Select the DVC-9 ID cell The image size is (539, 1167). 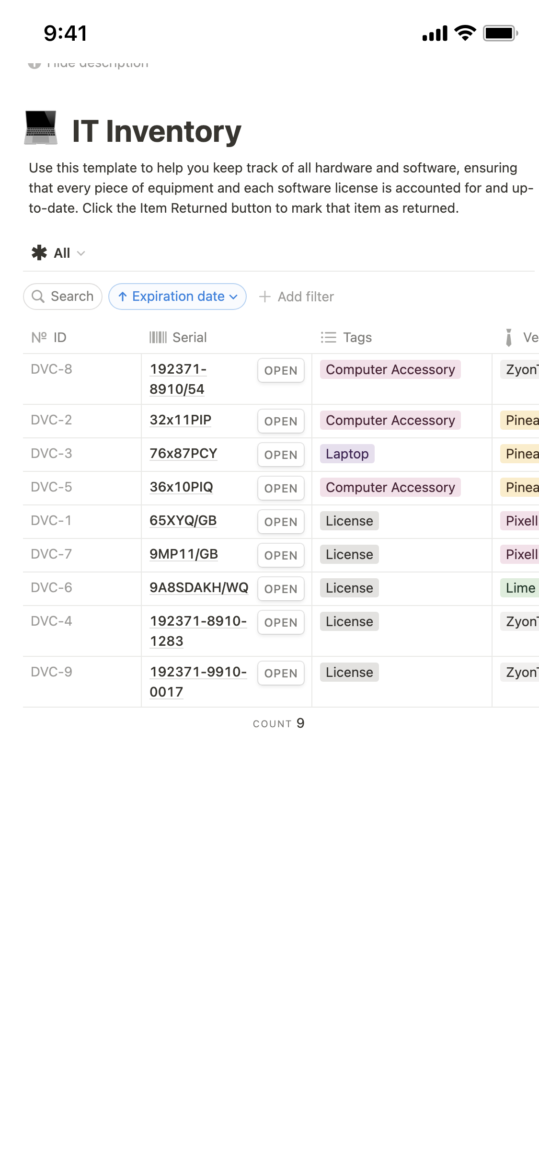pyautogui.click(x=52, y=672)
